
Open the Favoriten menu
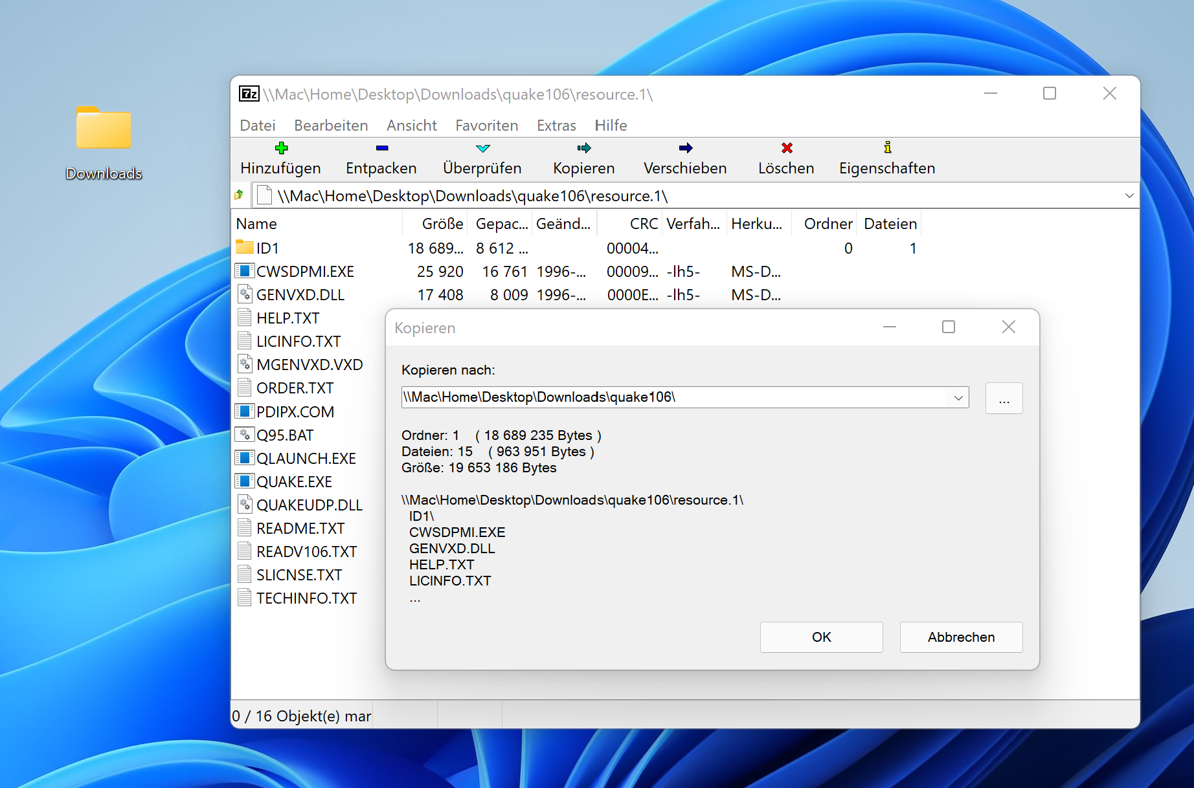pyautogui.click(x=487, y=126)
